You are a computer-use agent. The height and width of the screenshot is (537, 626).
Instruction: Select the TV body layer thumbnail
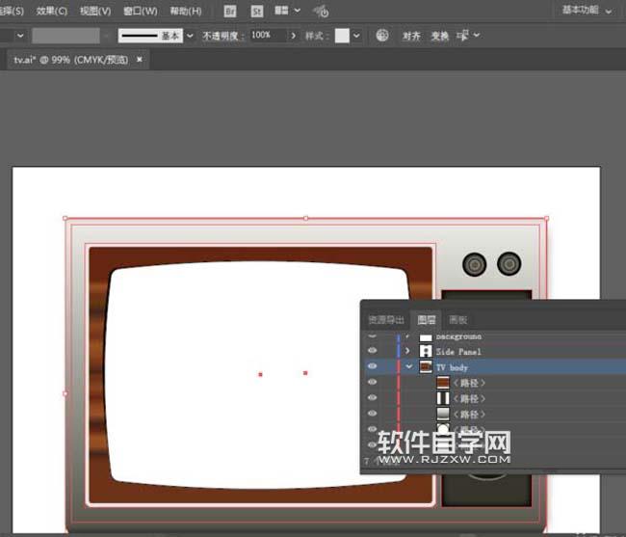point(426,367)
